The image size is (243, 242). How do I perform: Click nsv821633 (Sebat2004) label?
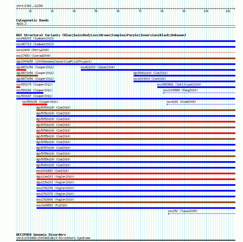98,67
